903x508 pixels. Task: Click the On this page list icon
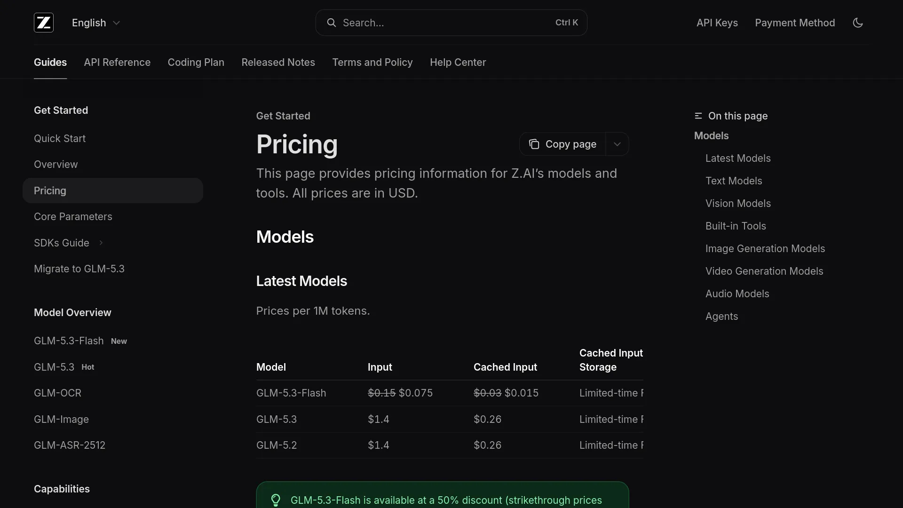click(x=698, y=116)
